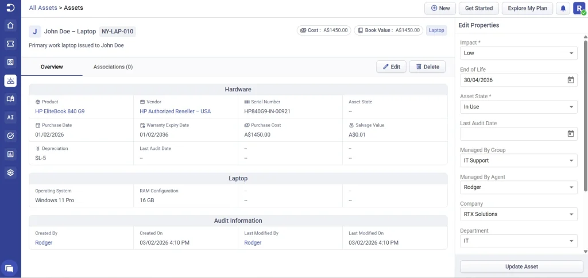Image resolution: width=588 pixels, height=278 pixels.
Task: Click the Edit Properties panel scrollbar
Action: tap(585, 115)
